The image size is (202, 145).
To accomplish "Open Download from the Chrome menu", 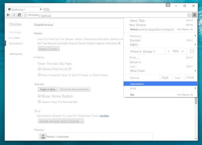I will tap(160, 40).
